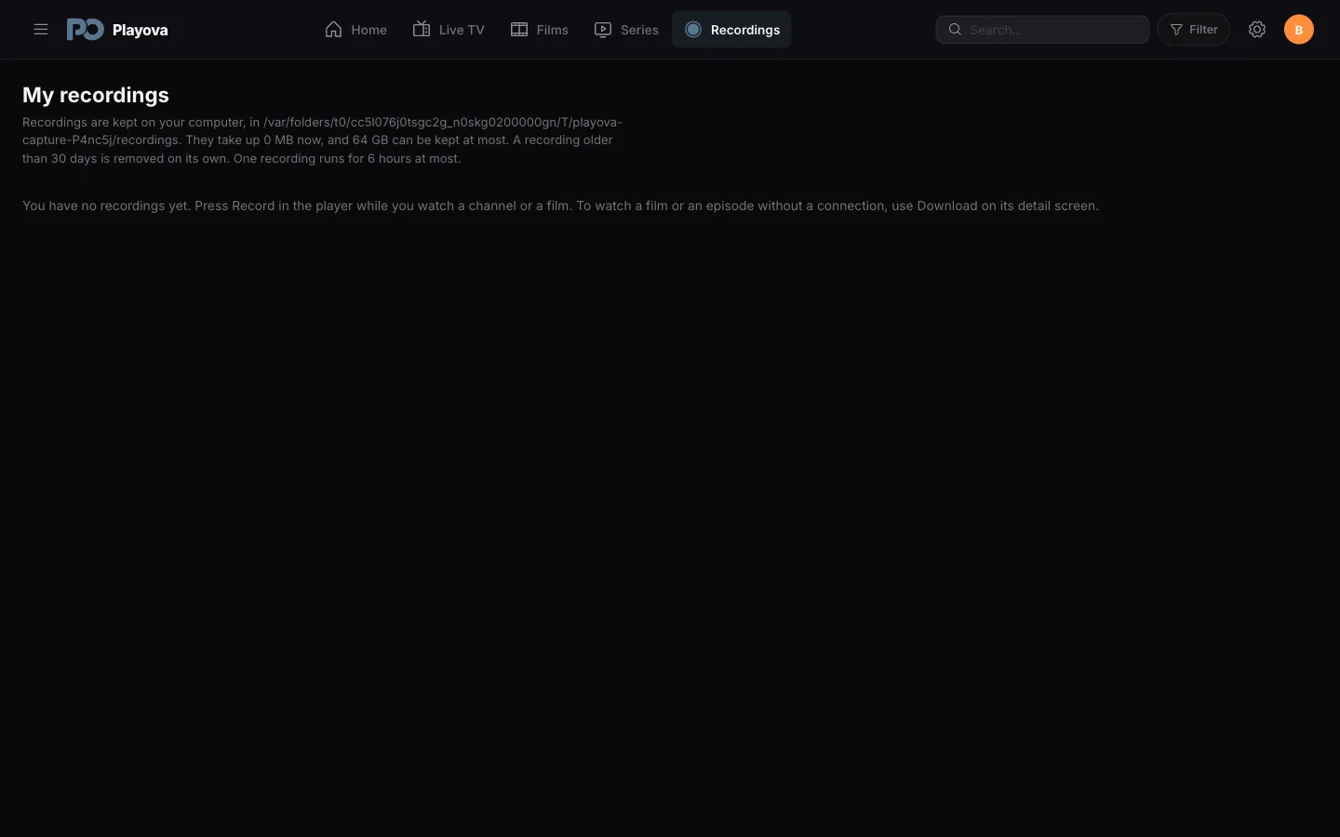Open the hamburger sidebar menu
The height and width of the screenshot is (837, 1340).
click(41, 30)
